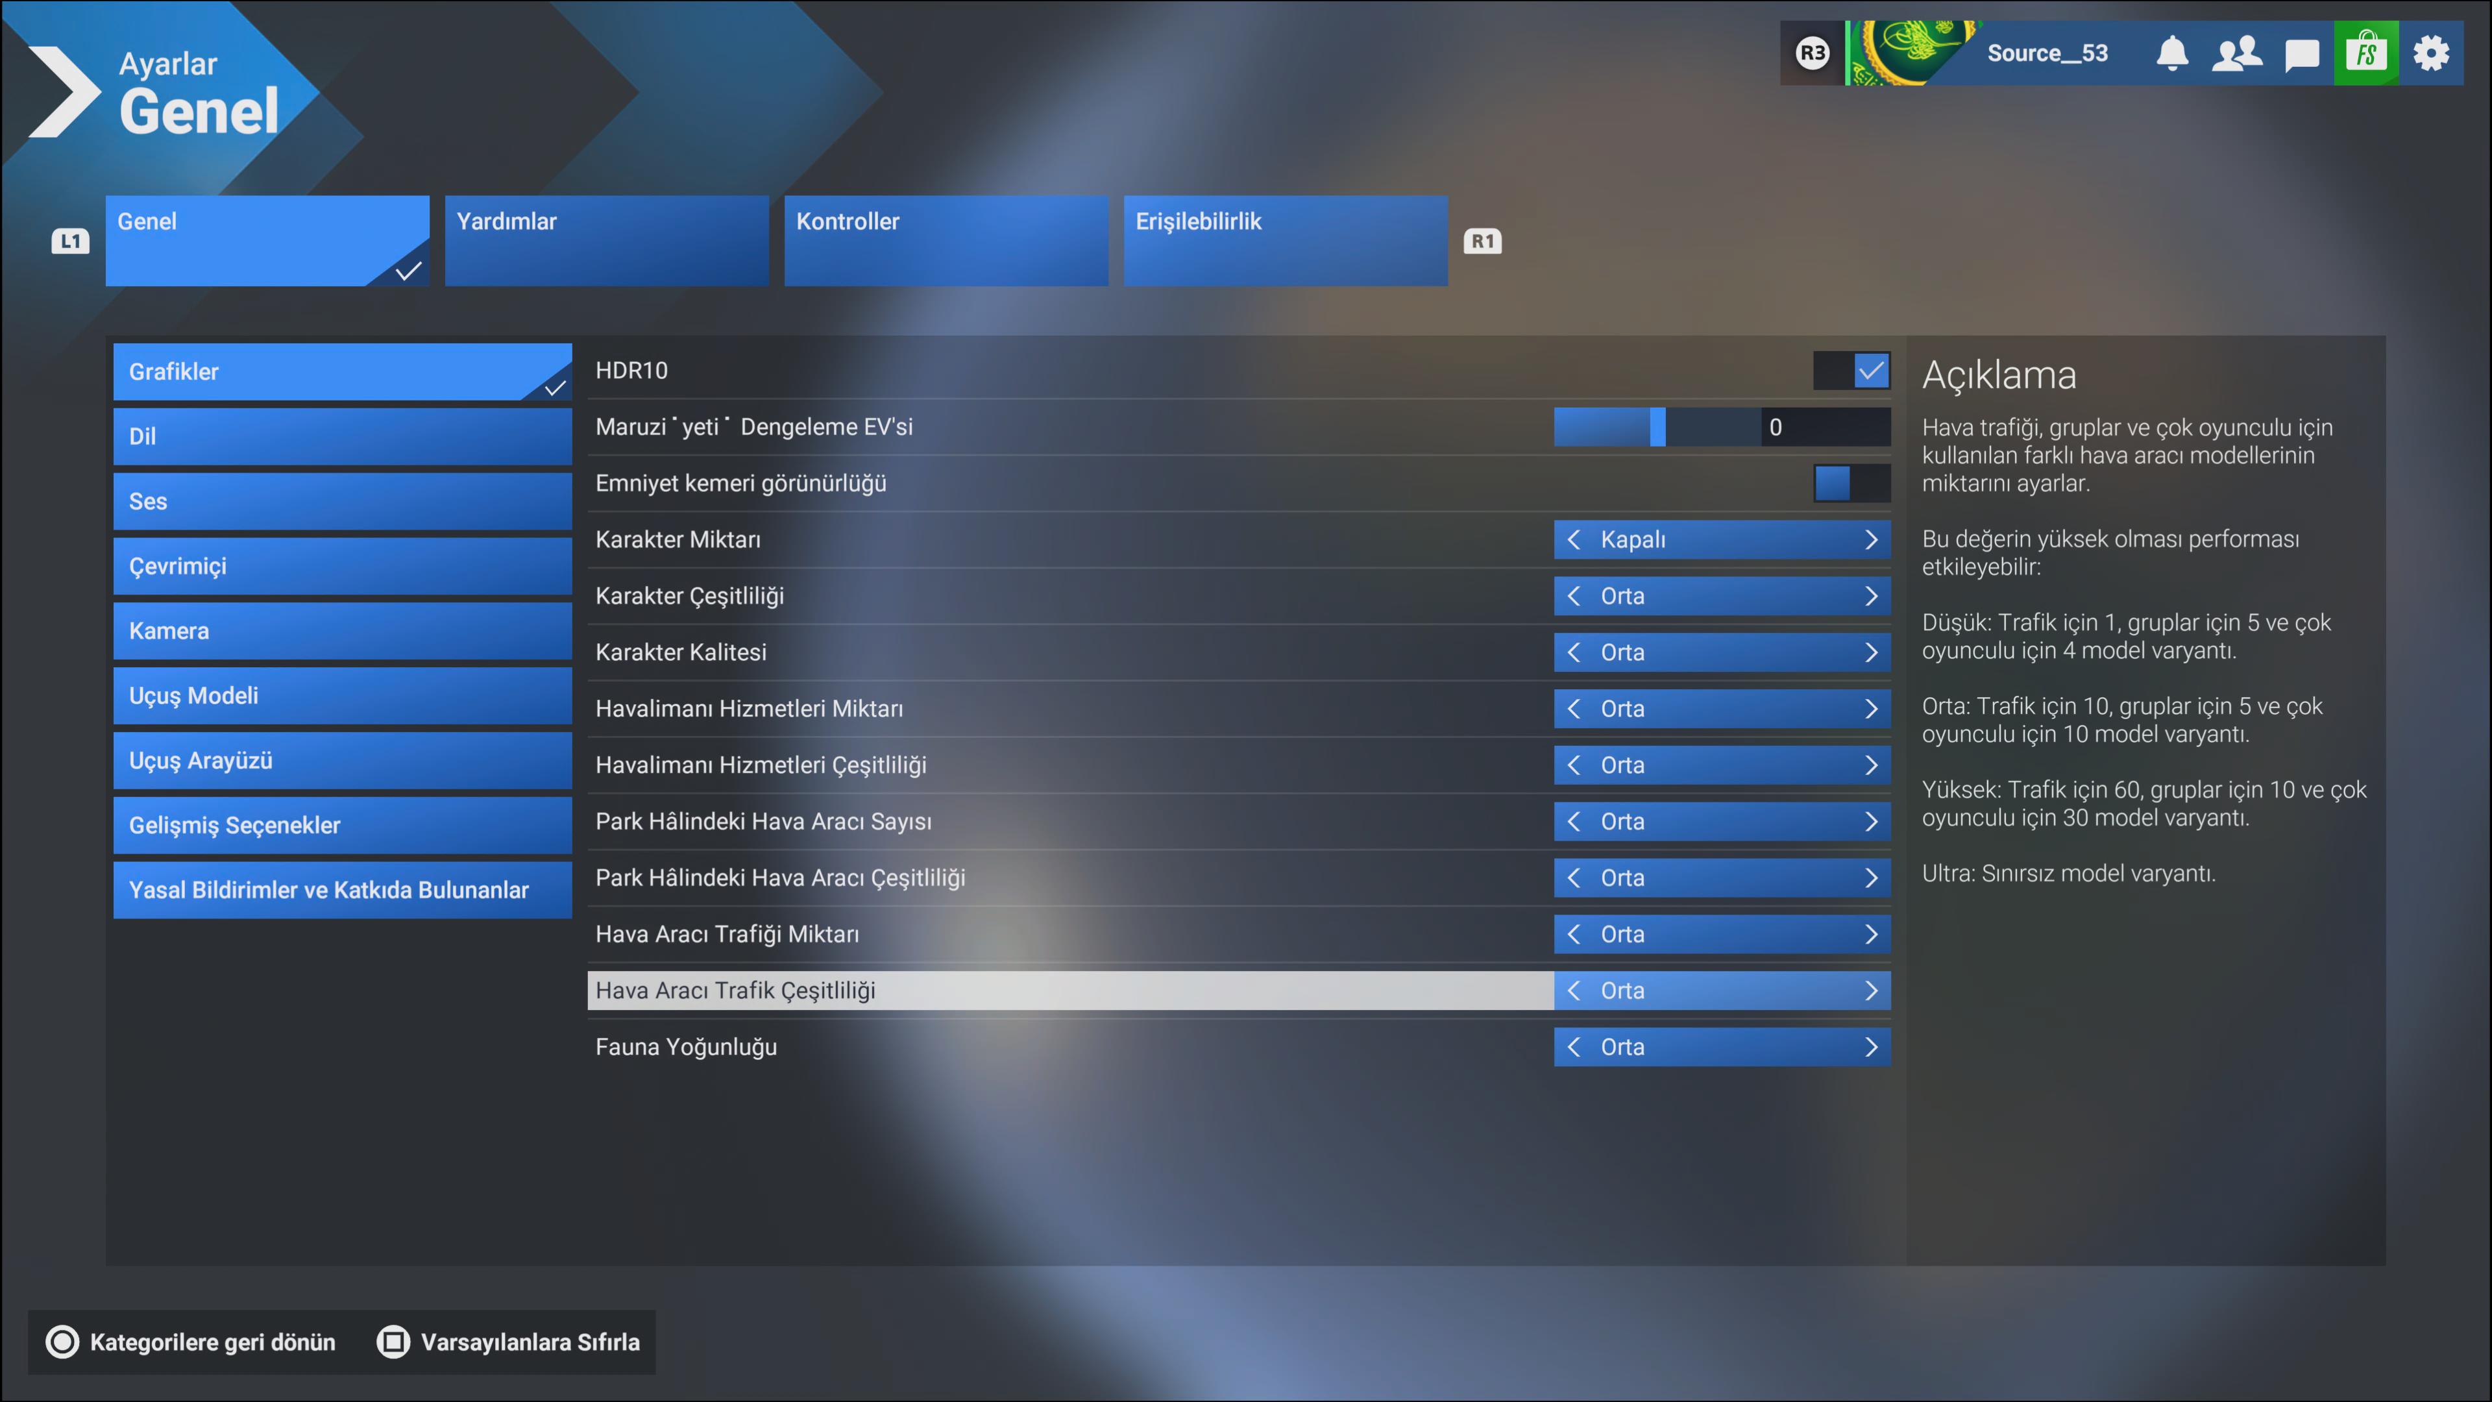This screenshot has width=2492, height=1402.
Task: Click left arrow on Fauna Yoğunluğu
Action: point(1574,1047)
